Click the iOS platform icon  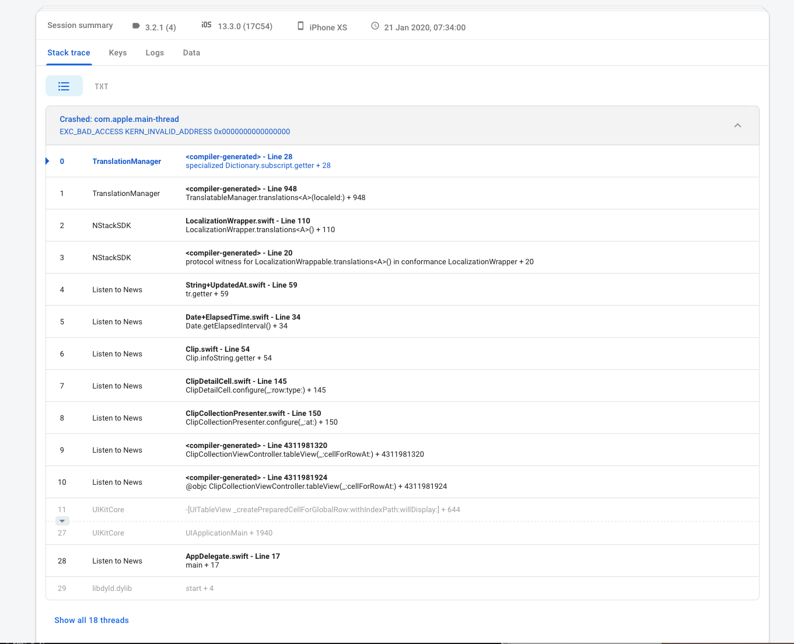coord(206,26)
